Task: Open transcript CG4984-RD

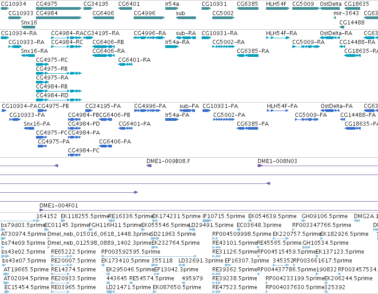Action: (x=52, y=95)
